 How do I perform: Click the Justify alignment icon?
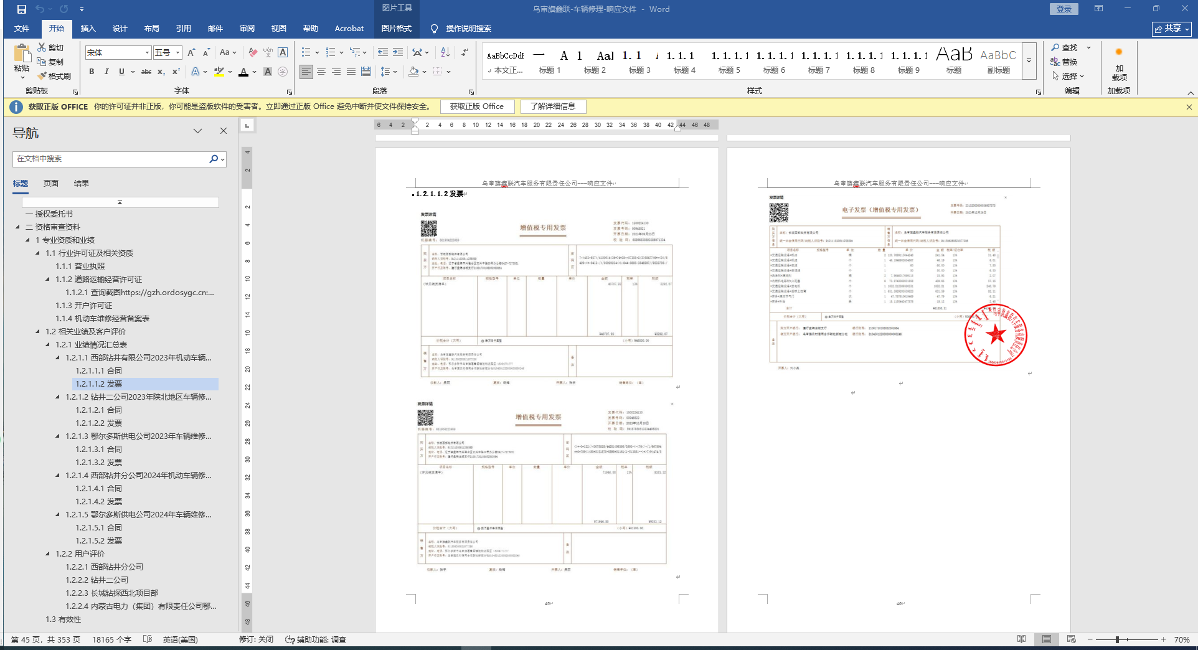tap(351, 72)
